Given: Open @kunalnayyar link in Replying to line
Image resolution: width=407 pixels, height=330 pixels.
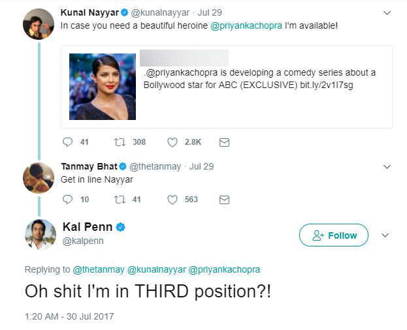Looking at the screenshot, I should coord(156,269).
